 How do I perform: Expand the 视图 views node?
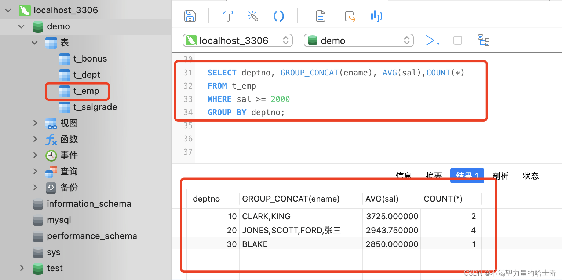35,123
